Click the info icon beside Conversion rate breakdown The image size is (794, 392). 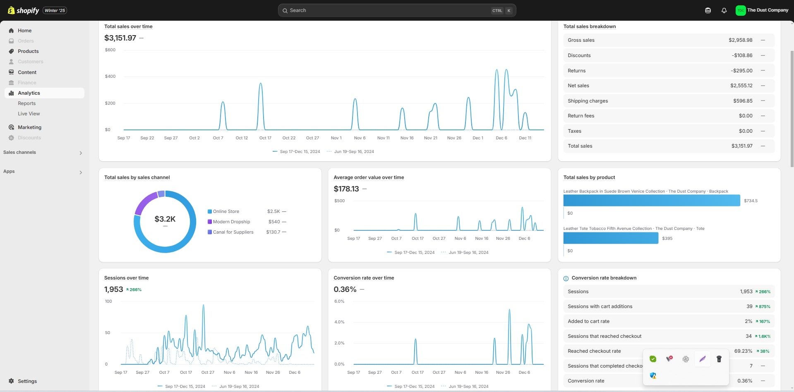coord(566,278)
